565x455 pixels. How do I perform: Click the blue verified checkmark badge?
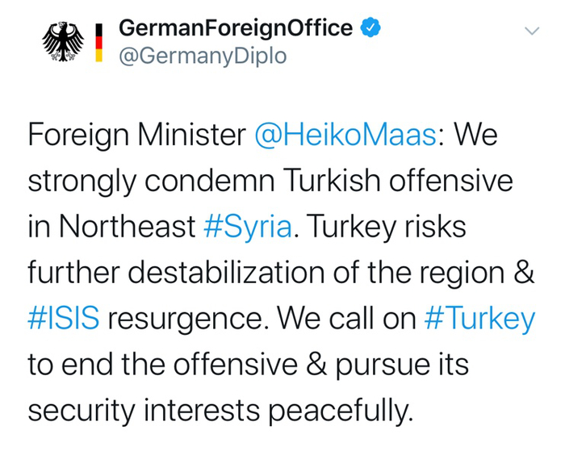coord(370,27)
